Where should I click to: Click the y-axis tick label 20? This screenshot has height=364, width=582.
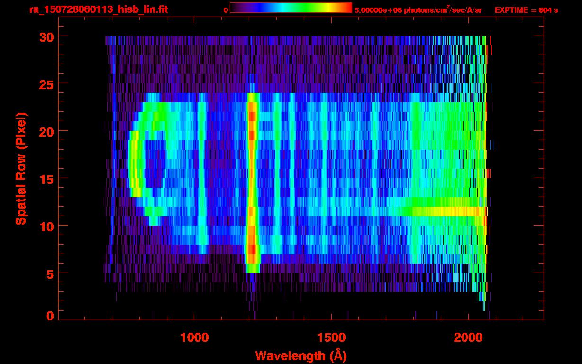coord(46,131)
